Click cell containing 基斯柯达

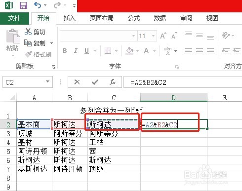click(x=34, y=169)
